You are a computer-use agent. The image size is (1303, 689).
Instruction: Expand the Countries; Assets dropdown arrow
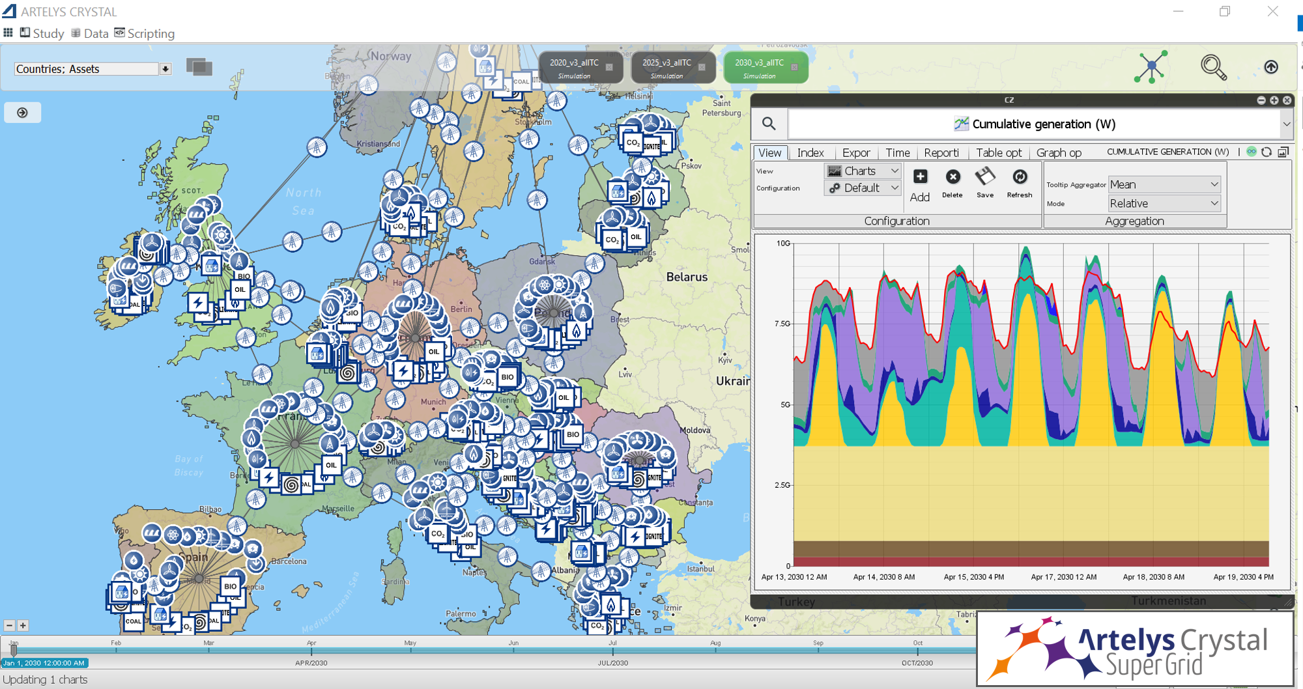click(x=165, y=69)
